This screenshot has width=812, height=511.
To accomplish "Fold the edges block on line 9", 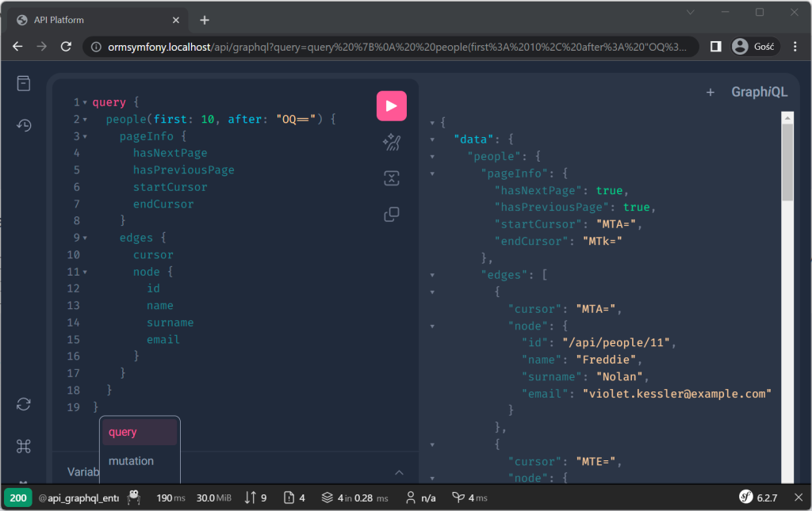I will click(85, 238).
